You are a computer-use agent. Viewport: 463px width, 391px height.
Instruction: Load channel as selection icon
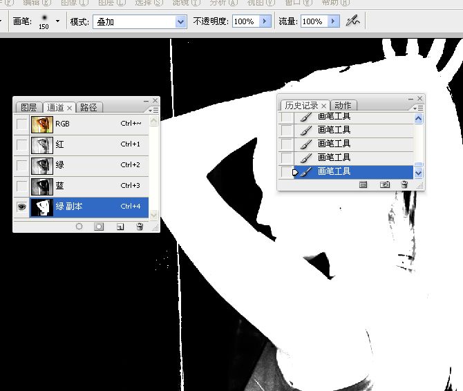[79, 227]
